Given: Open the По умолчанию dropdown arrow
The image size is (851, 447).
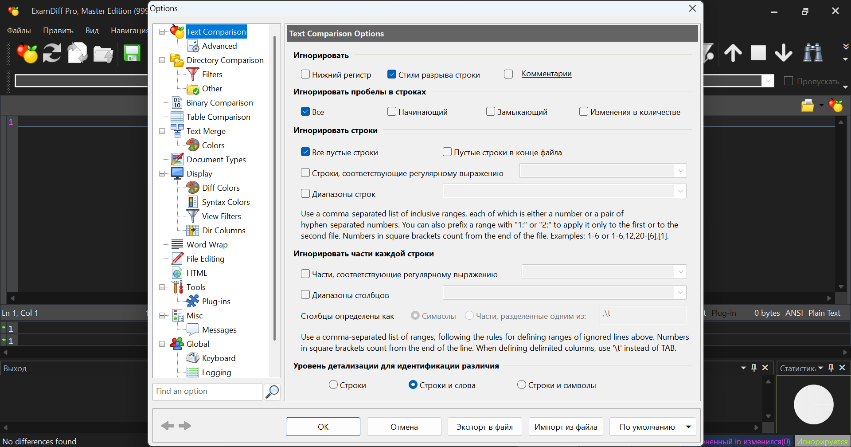Looking at the screenshot, I should 688,427.
